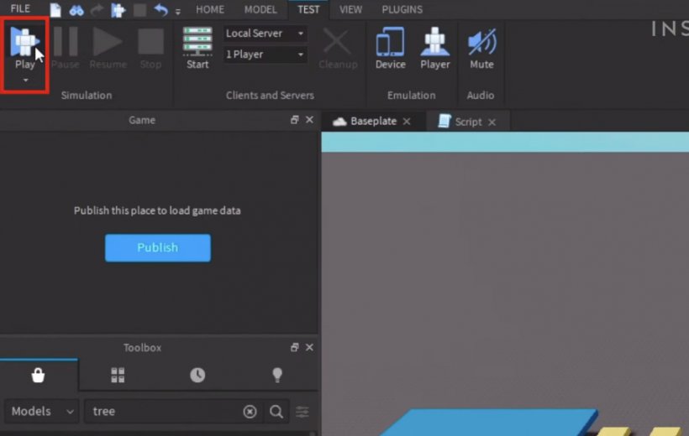Viewport: 689px width, 436px height.
Task: Click the Publish button
Action: click(x=158, y=248)
